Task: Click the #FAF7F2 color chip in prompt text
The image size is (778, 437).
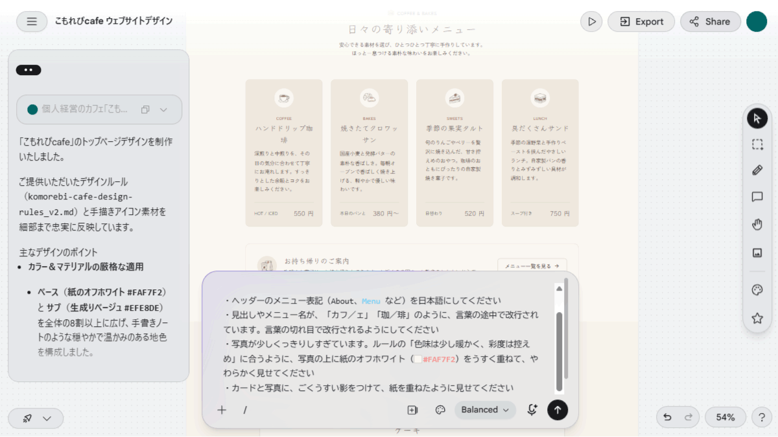Action: [x=418, y=359]
